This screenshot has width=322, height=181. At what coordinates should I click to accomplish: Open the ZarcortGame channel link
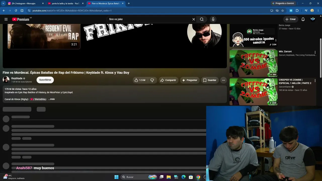point(285,87)
